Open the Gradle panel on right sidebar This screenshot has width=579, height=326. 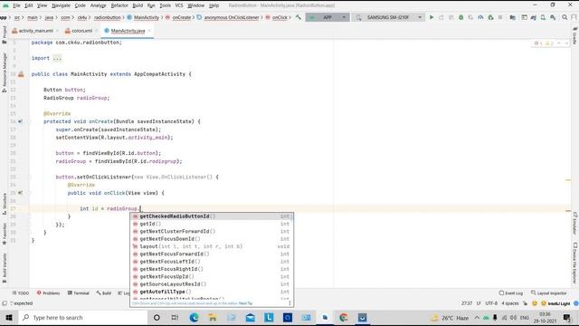pos(575,35)
